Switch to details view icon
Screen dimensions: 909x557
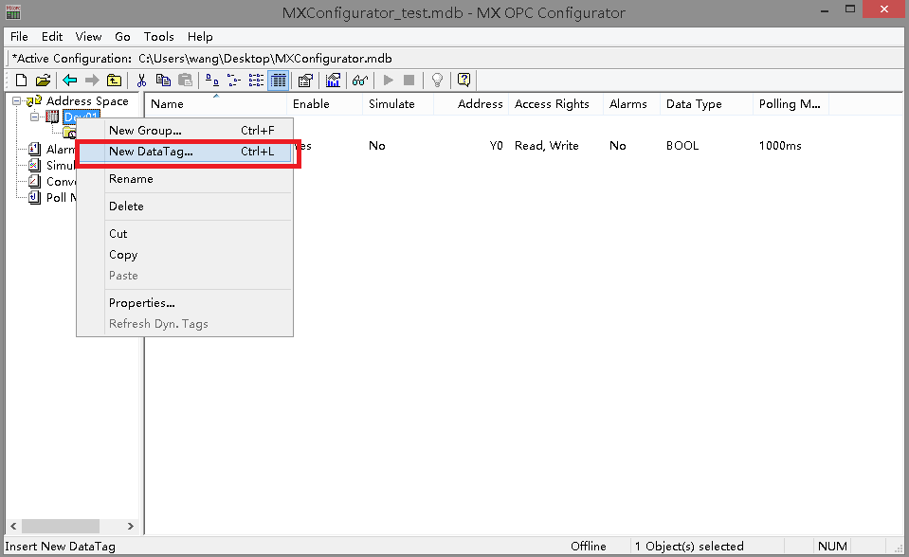click(279, 80)
